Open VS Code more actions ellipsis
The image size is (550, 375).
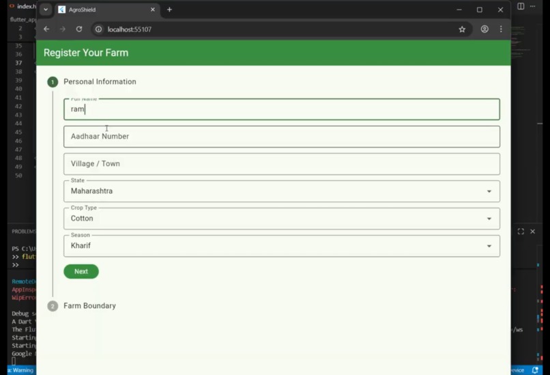532,6
